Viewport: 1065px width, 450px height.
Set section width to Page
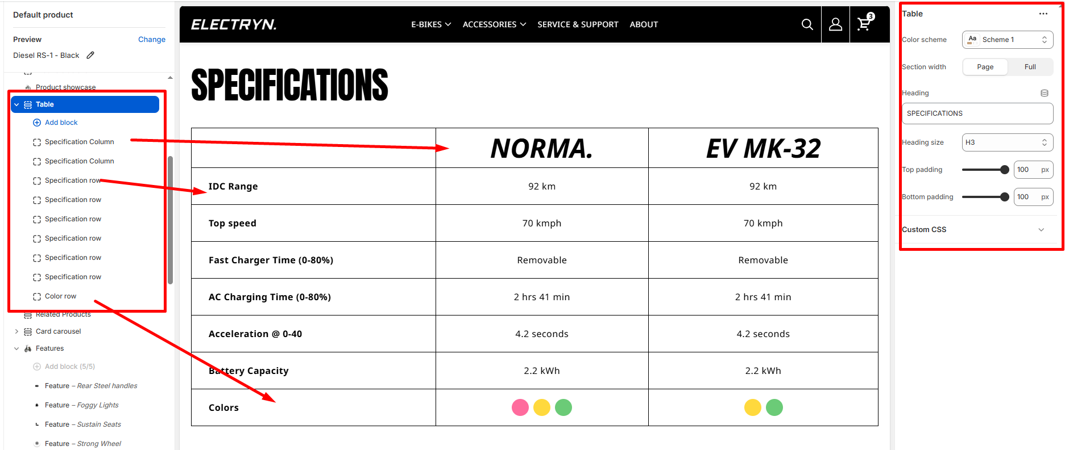pyautogui.click(x=985, y=67)
